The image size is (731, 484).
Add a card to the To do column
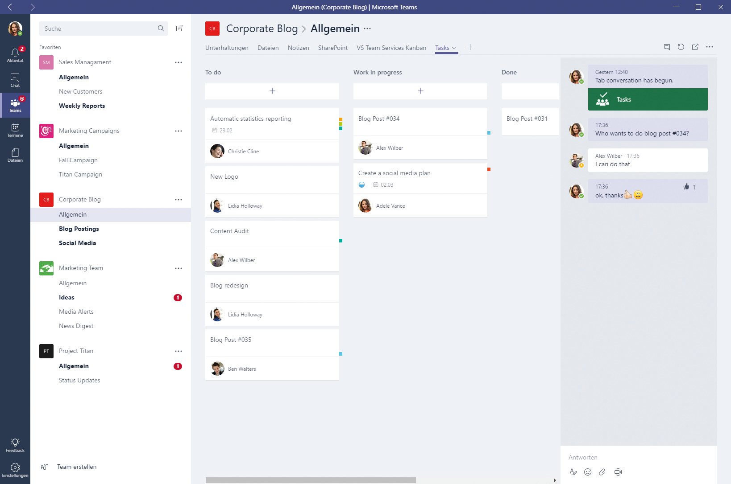click(272, 91)
